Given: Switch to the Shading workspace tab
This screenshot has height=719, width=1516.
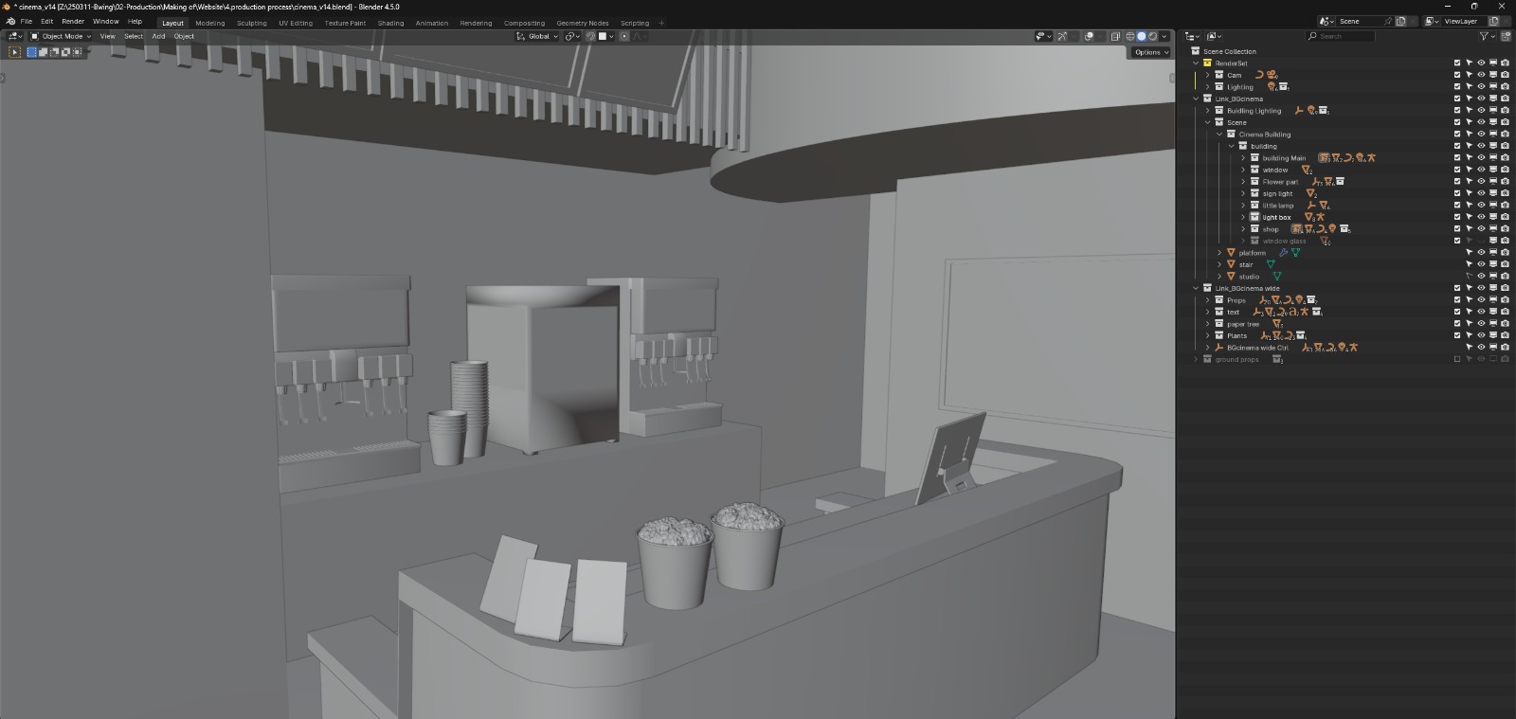Looking at the screenshot, I should [390, 23].
